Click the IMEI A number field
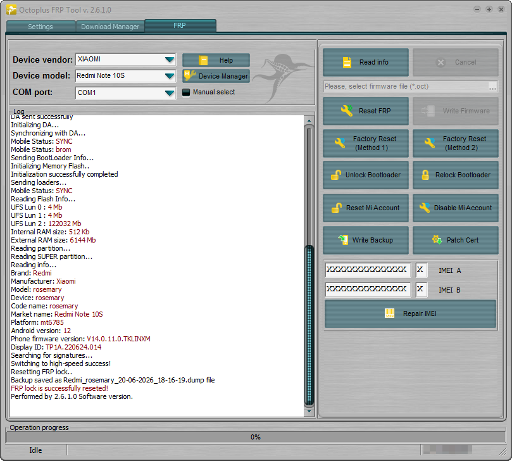Image resolution: width=512 pixels, height=461 pixels. coord(368,270)
